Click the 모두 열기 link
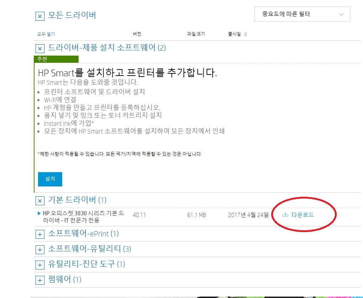This screenshot has width=363, height=298. click(46, 34)
